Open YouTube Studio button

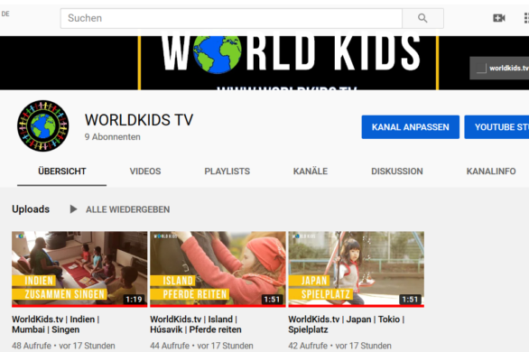point(497,127)
